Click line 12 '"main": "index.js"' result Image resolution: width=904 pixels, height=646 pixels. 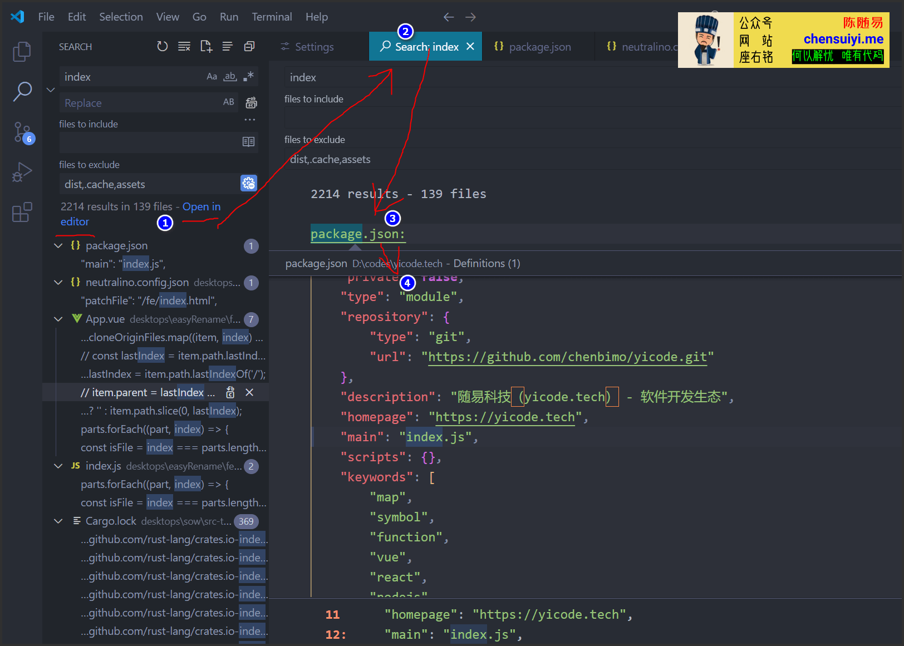453,634
